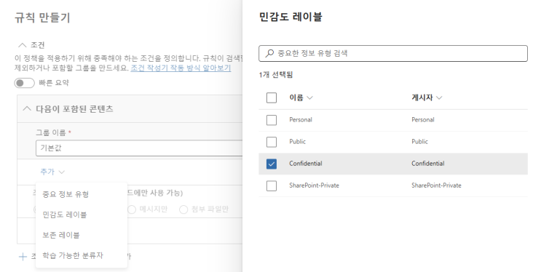Click the 중요한 정보 유형 검색 search box
The image size is (541, 272).
click(393, 53)
